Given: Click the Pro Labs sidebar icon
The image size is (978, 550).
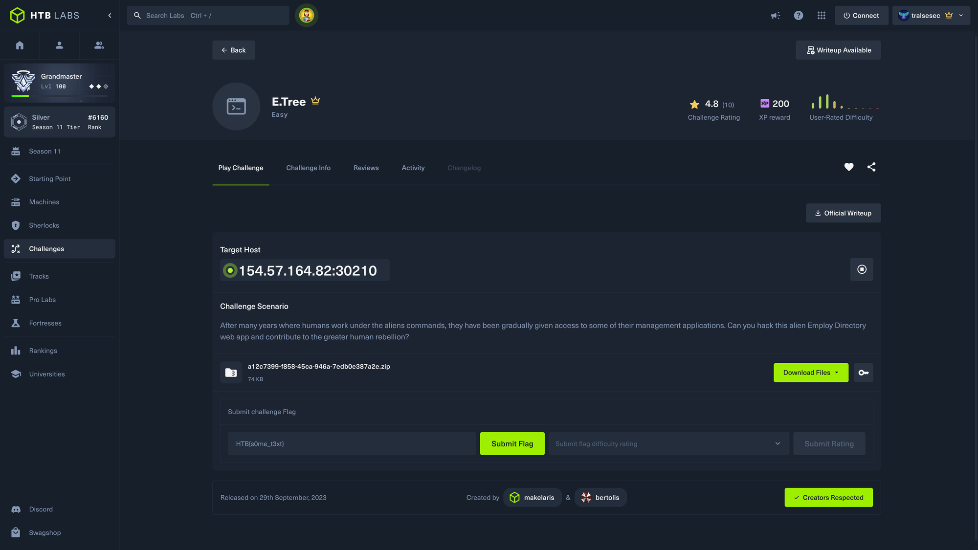Looking at the screenshot, I should pyautogui.click(x=16, y=300).
